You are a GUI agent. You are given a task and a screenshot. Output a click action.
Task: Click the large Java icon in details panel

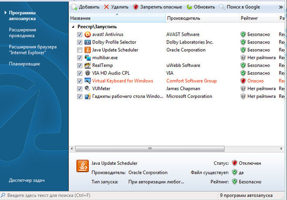83,166
